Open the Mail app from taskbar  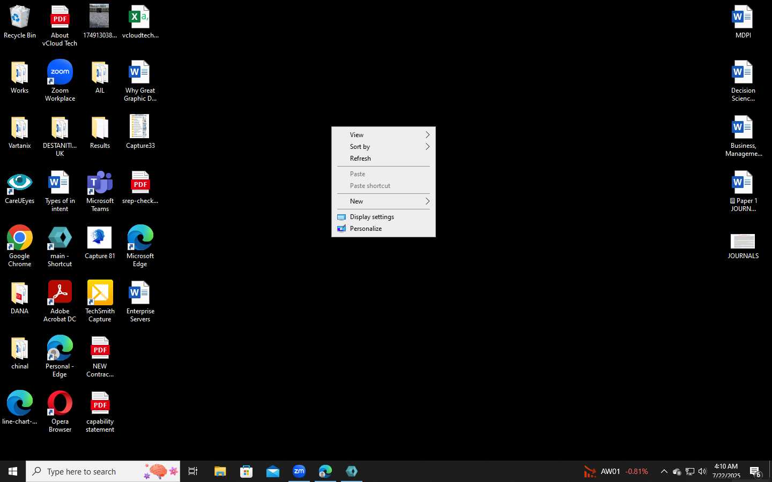coord(272,471)
